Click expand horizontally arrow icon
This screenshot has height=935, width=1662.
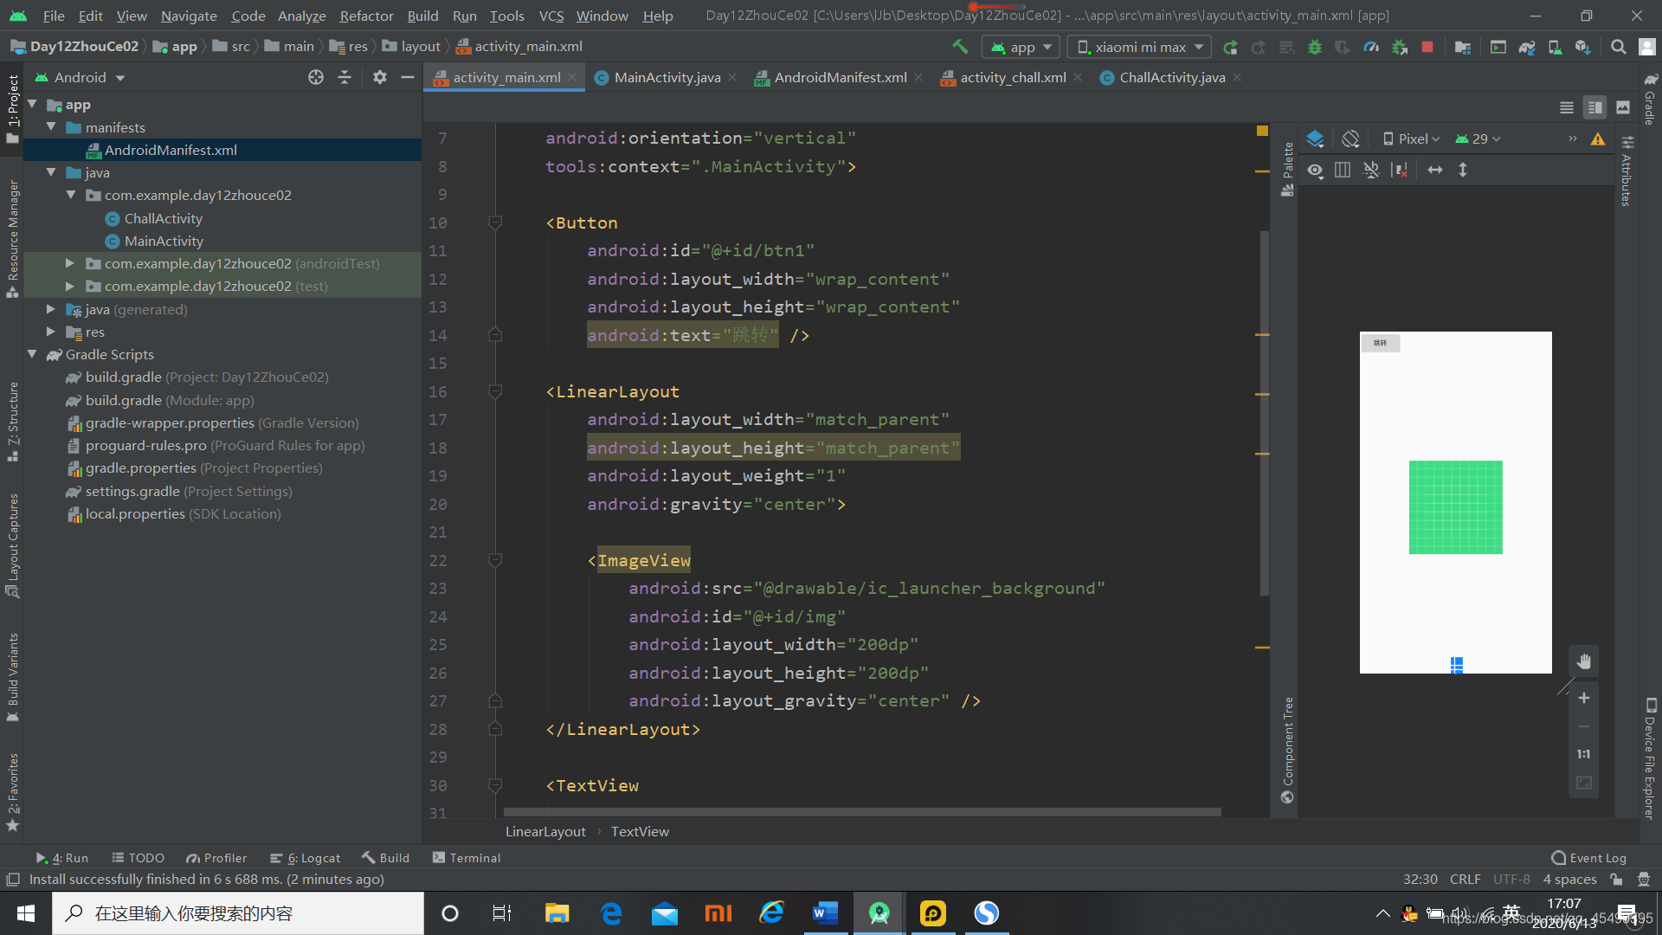coord(1435,170)
